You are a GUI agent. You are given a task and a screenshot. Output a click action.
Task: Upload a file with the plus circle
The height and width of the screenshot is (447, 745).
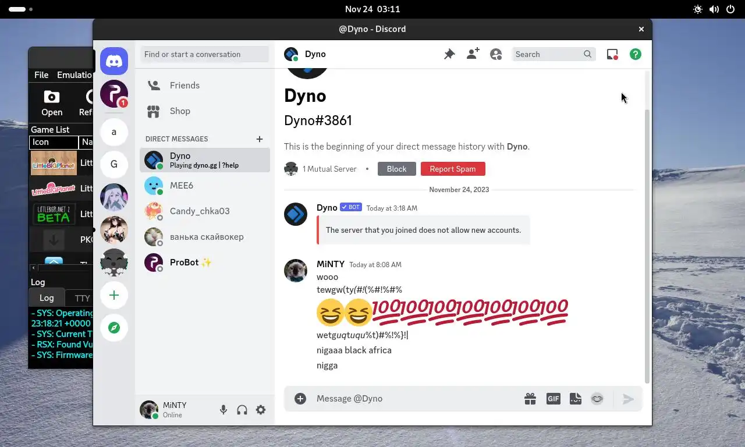[300, 399]
